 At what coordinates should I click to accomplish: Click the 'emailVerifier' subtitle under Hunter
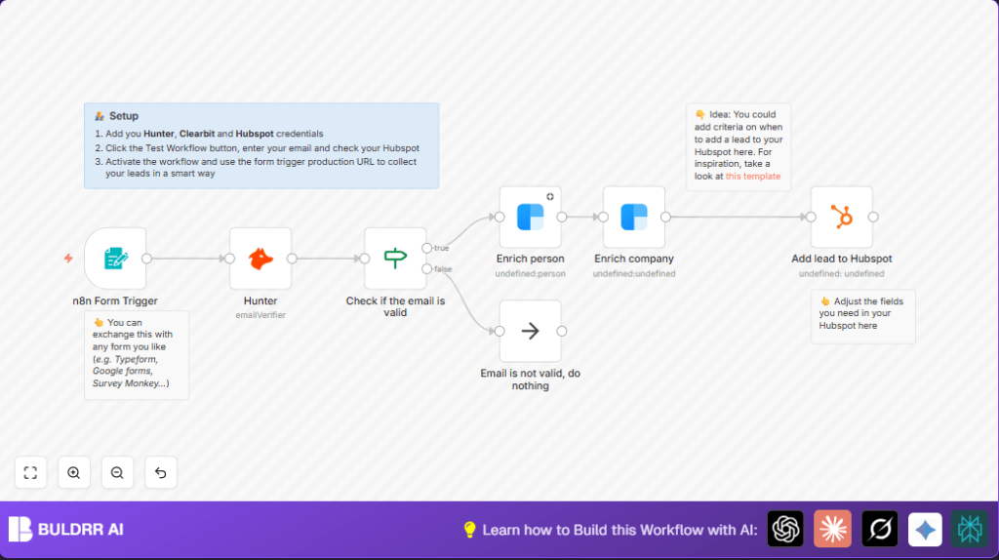click(x=260, y=315)
